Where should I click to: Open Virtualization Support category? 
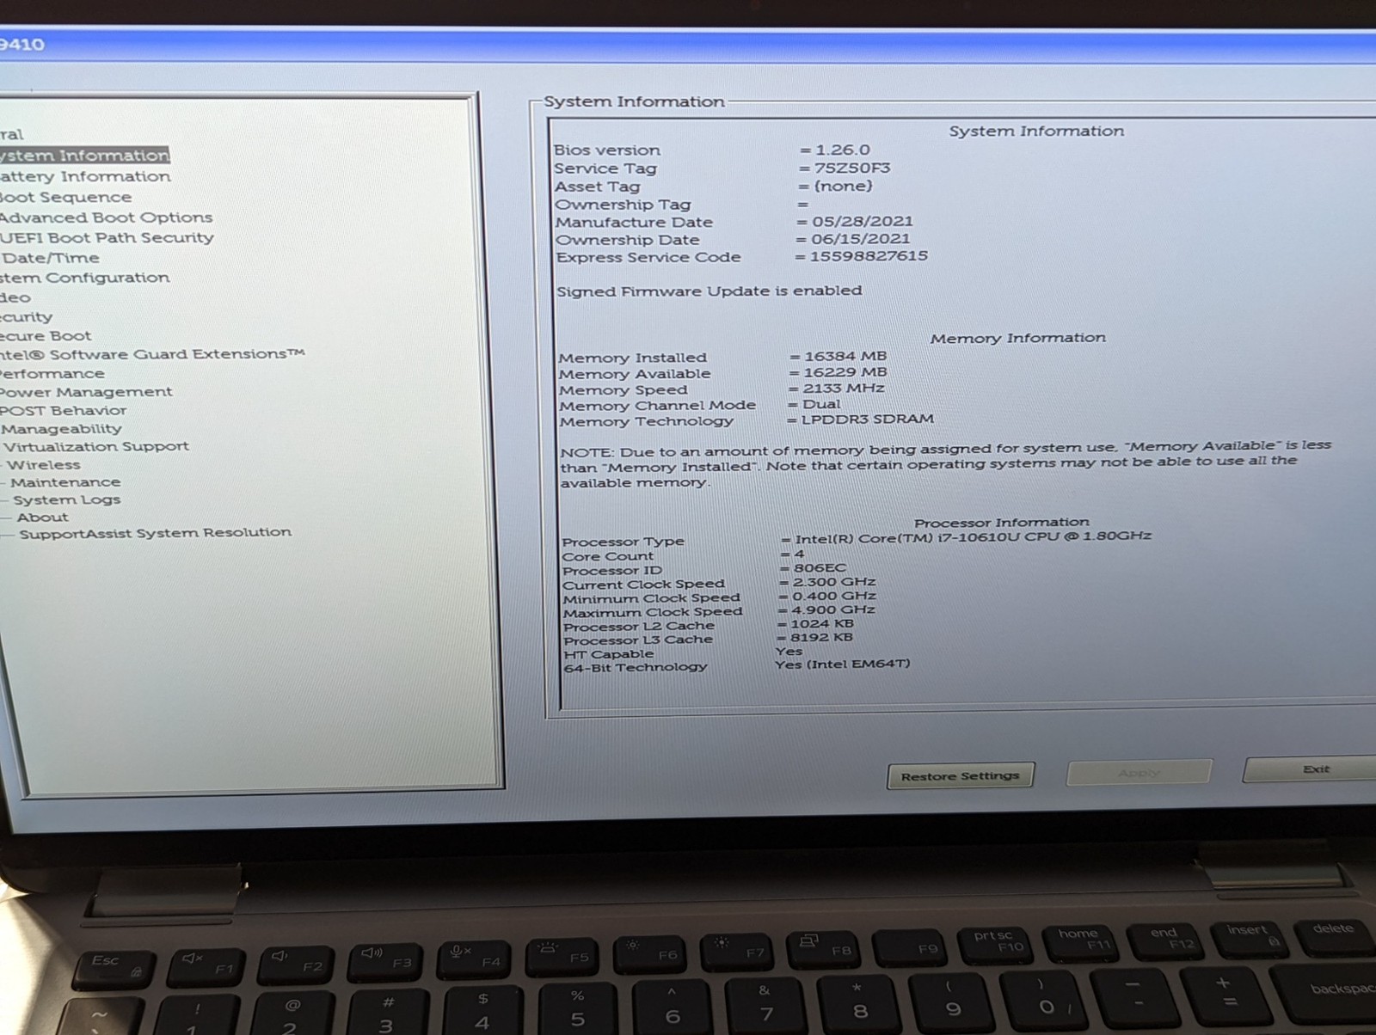tap(95, 447)
